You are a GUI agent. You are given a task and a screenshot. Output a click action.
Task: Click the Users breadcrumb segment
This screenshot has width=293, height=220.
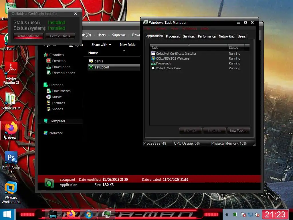coord(102,35)
